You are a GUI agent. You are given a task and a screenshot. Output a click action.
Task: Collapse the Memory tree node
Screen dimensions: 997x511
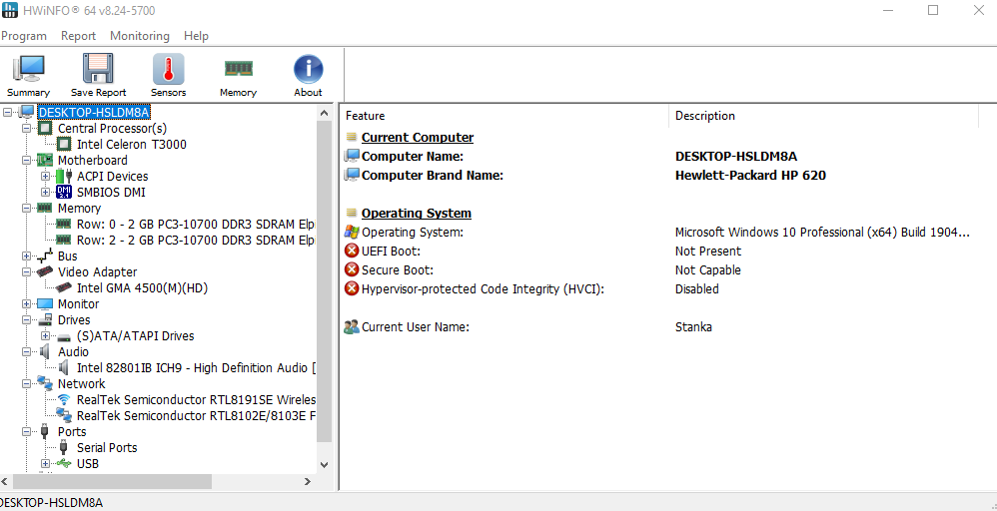[x=26, y=209]
